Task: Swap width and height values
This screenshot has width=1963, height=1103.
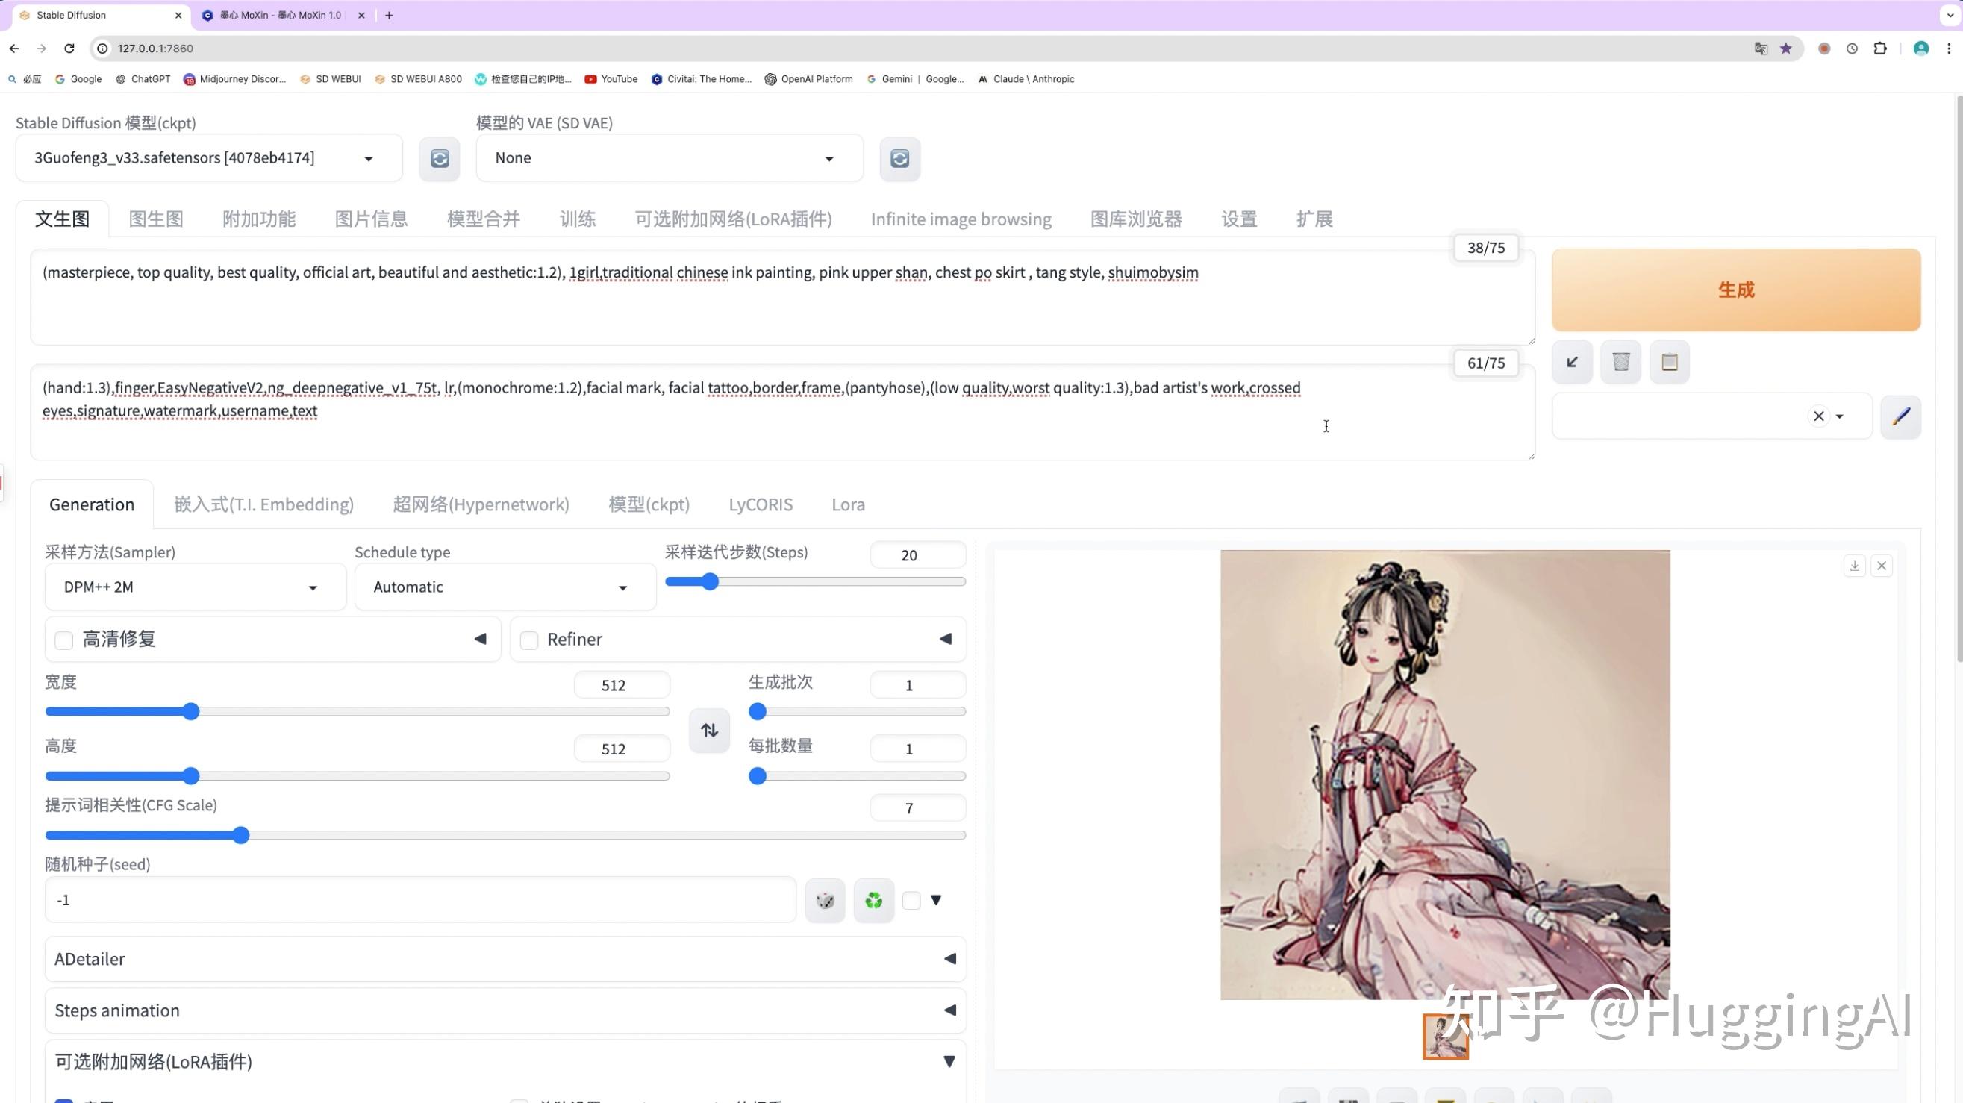Action: click(x=708, y=730)
